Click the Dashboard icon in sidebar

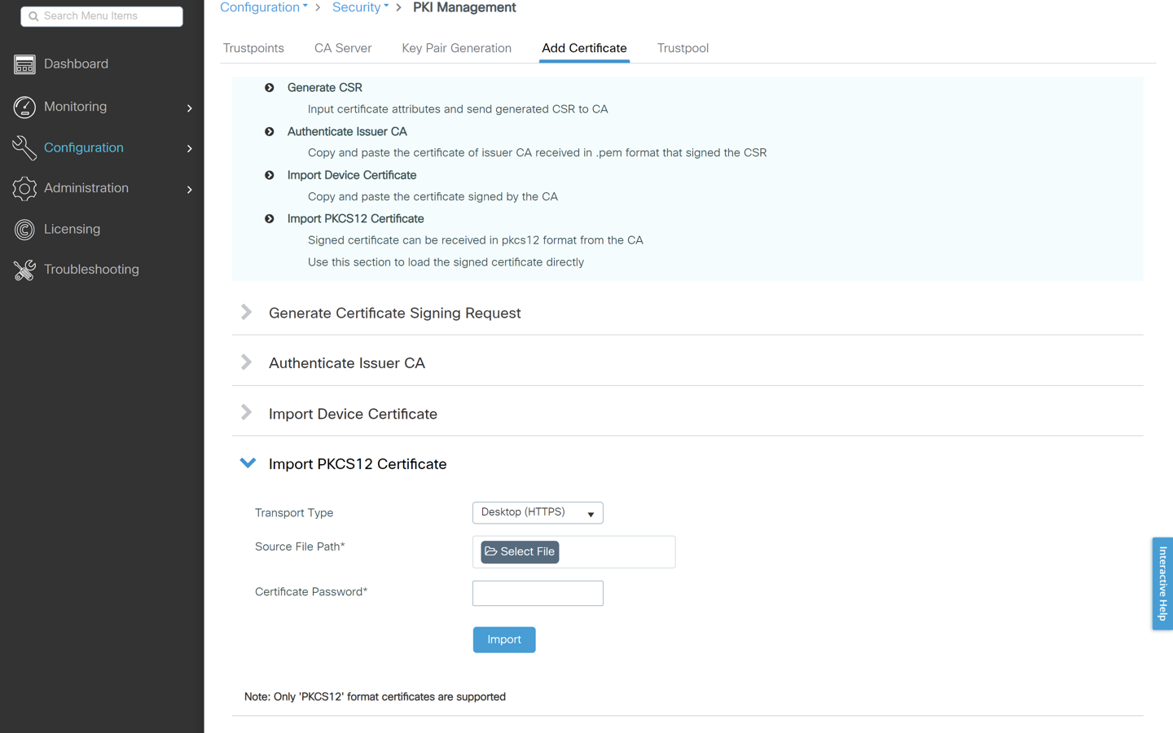point(24,64)
